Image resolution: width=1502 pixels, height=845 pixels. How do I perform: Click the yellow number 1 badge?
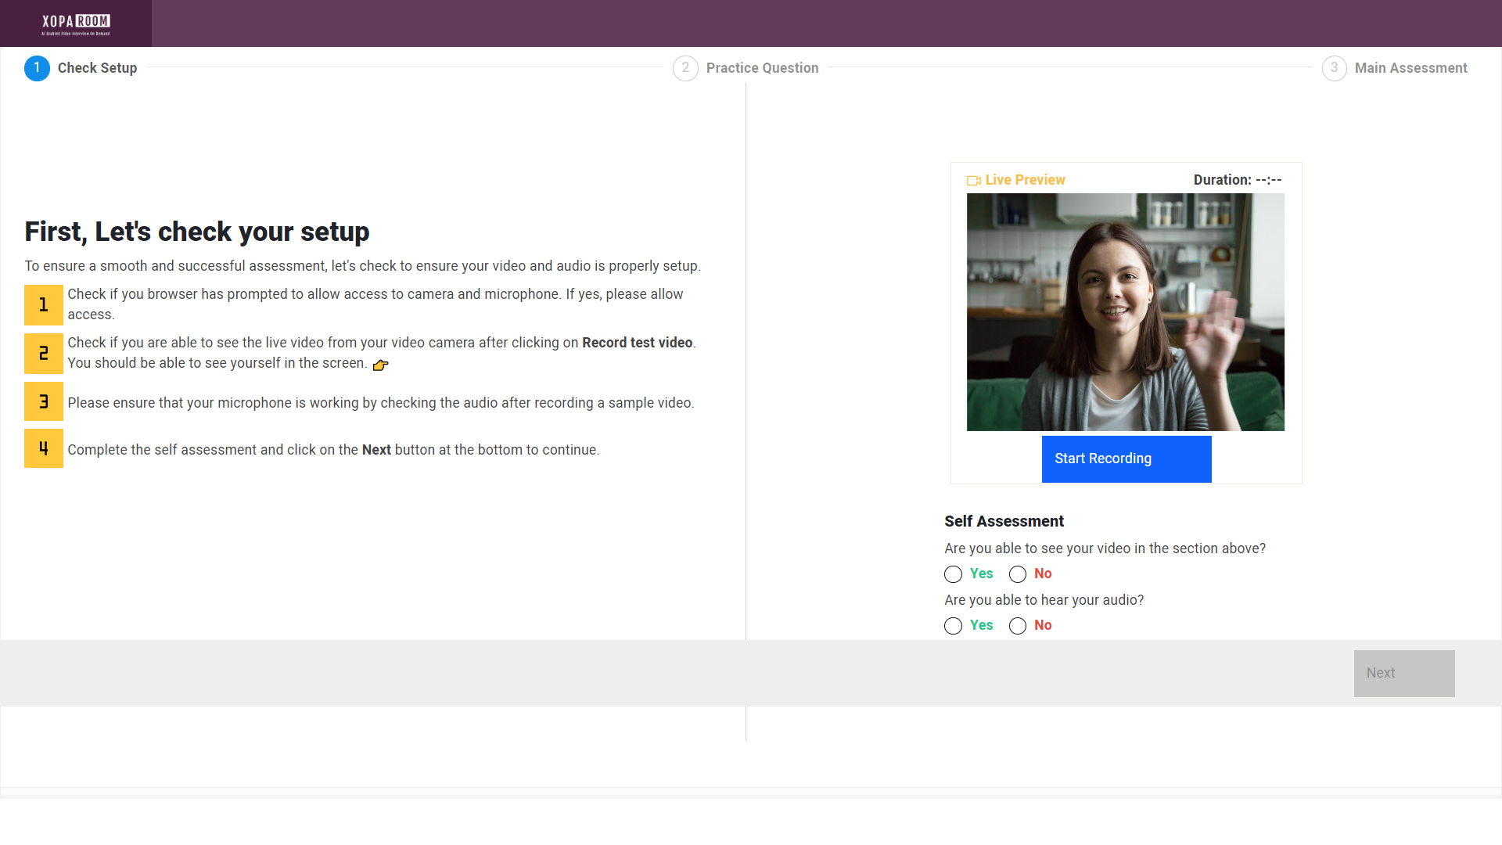pos(44,305)
